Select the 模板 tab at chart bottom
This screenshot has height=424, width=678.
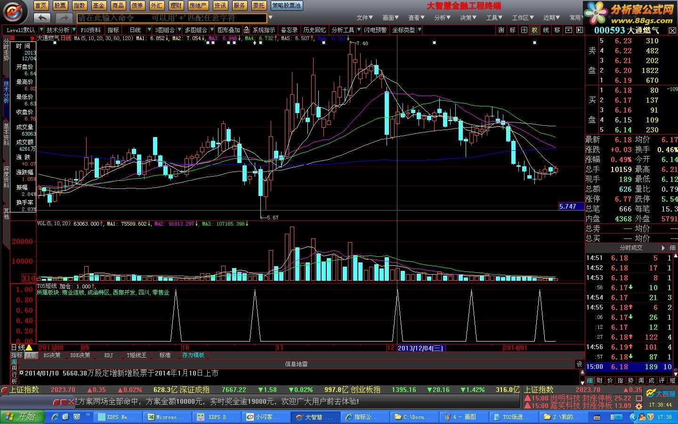click(31, 355)
